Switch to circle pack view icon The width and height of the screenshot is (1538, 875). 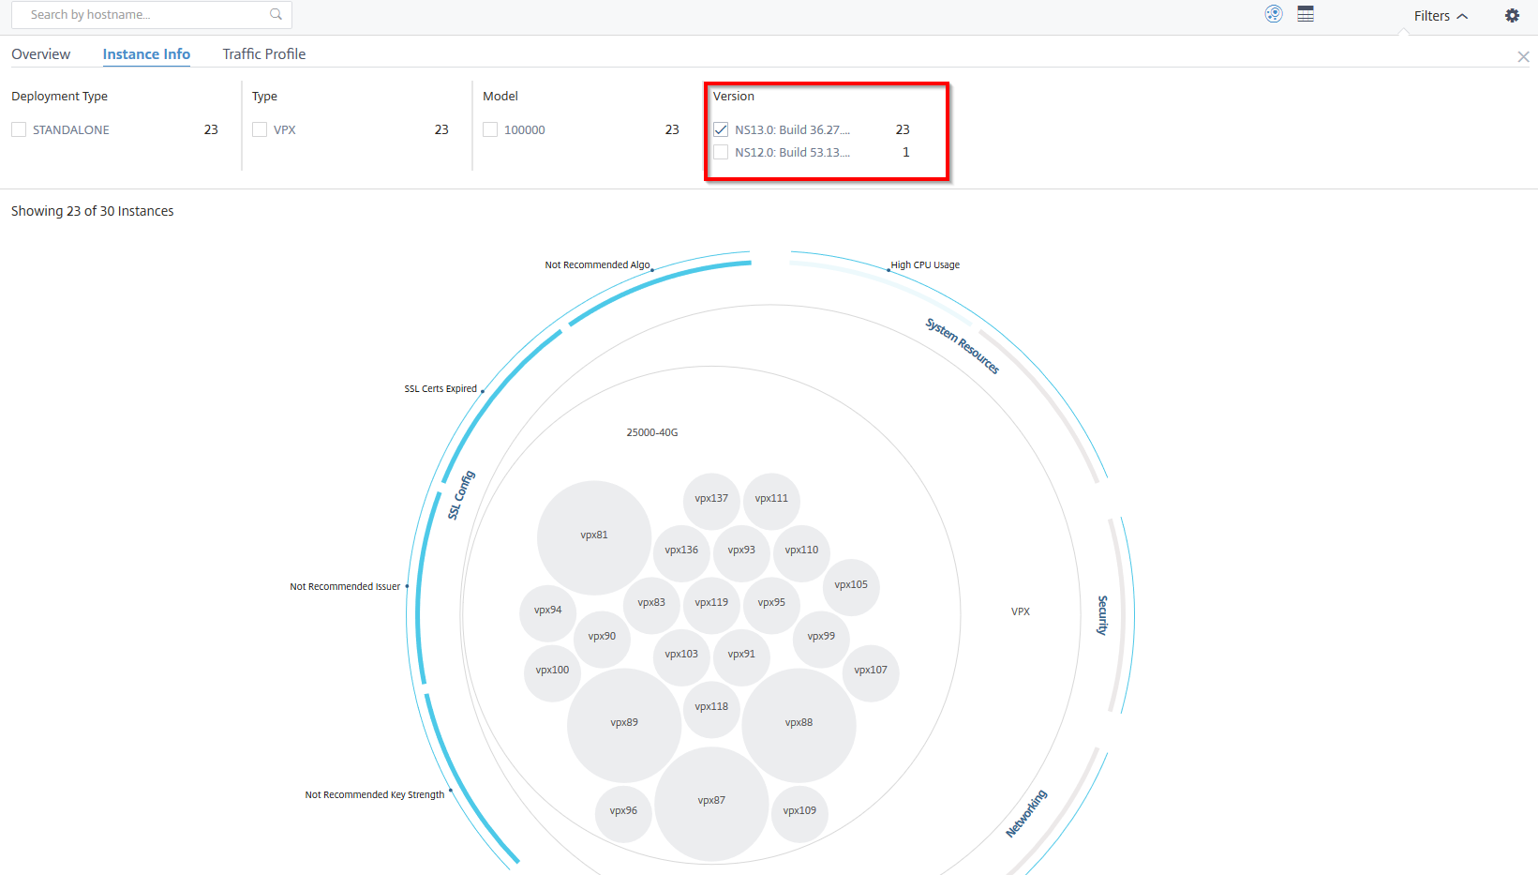1274,14
